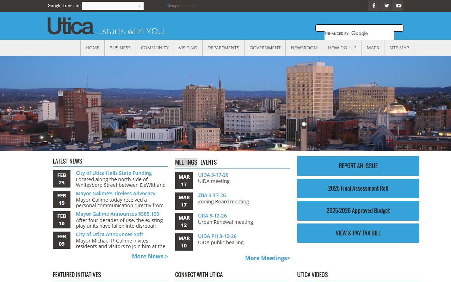Viewport: 451px width, 282px height.
Task: Open the VISITING menu
Action: click(188, 48)
